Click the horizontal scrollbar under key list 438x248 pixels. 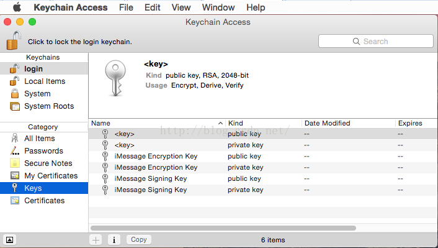[223, 228]
